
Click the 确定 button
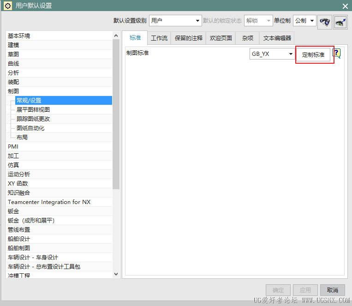[x=278, y=290]
